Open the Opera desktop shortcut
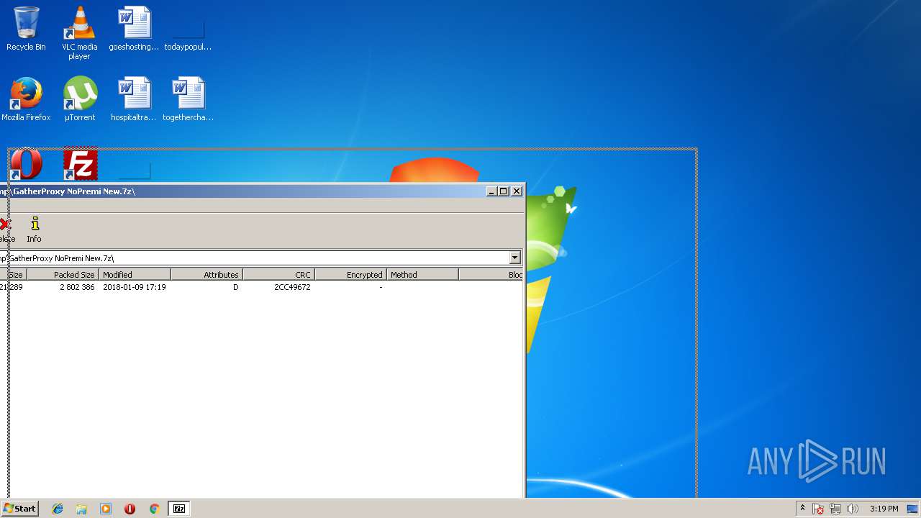The height and width of the screenshot is (518, 921). [x=26, y=165]
